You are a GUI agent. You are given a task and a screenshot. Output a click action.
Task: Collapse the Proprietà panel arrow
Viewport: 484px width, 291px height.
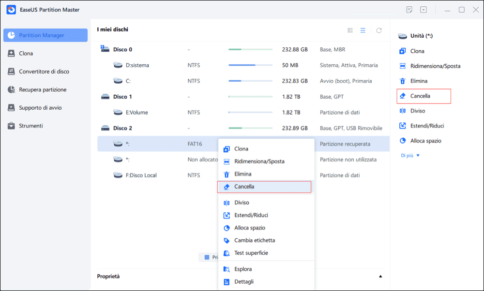pos(380,276)
